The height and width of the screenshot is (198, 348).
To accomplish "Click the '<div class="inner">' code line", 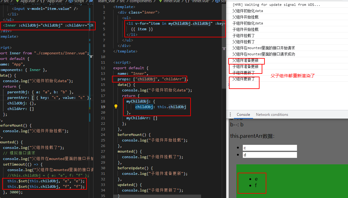I will [x=139, y=12].
